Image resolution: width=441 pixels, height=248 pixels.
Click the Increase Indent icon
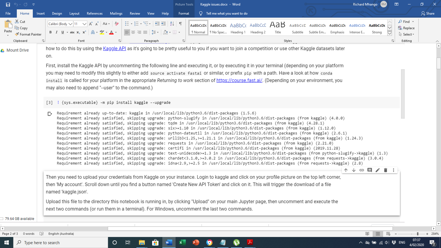pos(163,24)
